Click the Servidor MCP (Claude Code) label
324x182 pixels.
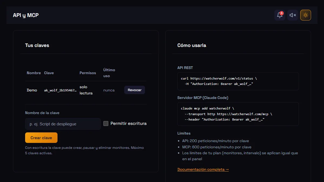[203, 98]
